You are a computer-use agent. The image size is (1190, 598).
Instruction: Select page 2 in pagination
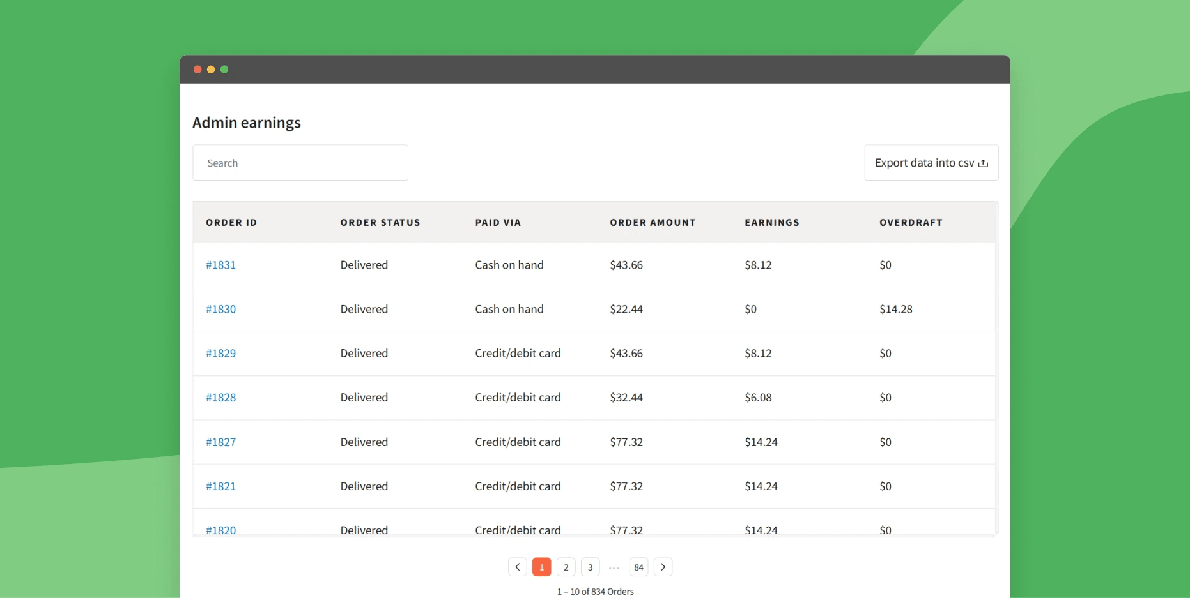[566, 567]
